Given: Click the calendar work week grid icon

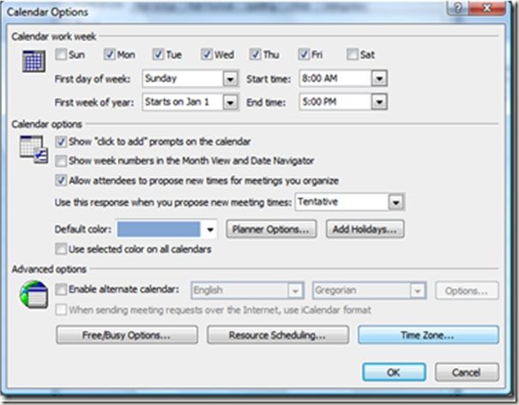Looking at the screenshot, I should point(33,61).
